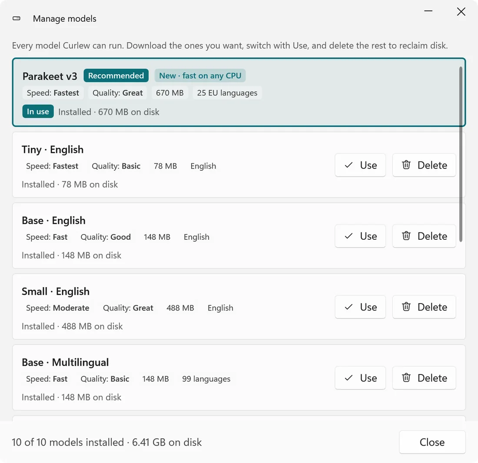
Task: Click the 'New · fast on any CPU' tag
Action: pyautogui.click(x=200, y=76)
